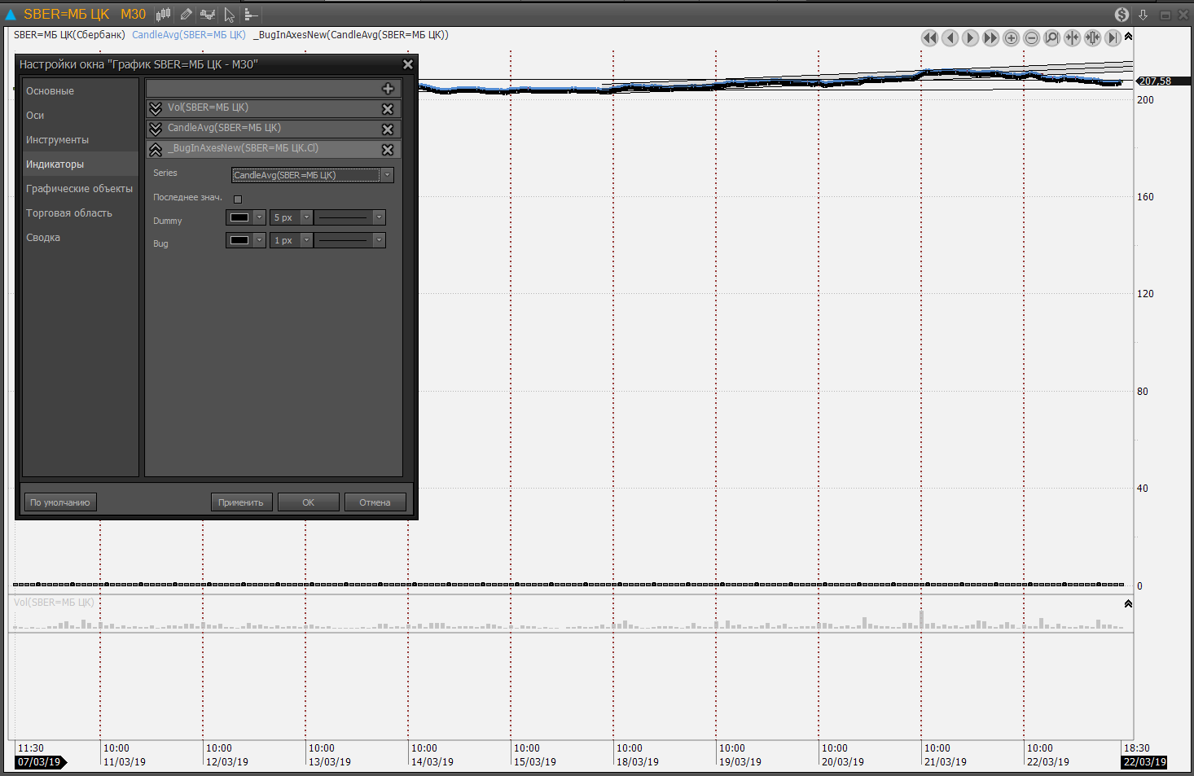This screenshot has height=776, width=1194.
Task: Remove the Vol(SBER=МБ ЦК) indicator
Action: coord(388,109)
